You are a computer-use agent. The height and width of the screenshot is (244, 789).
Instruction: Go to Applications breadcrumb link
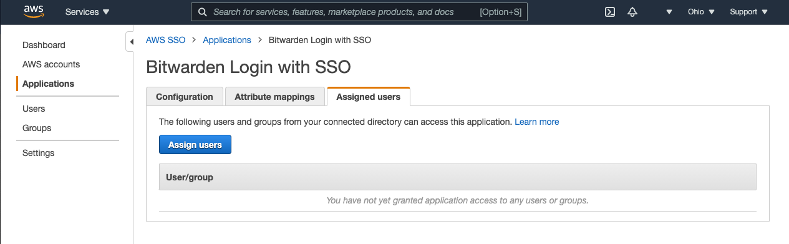point(227,40)
